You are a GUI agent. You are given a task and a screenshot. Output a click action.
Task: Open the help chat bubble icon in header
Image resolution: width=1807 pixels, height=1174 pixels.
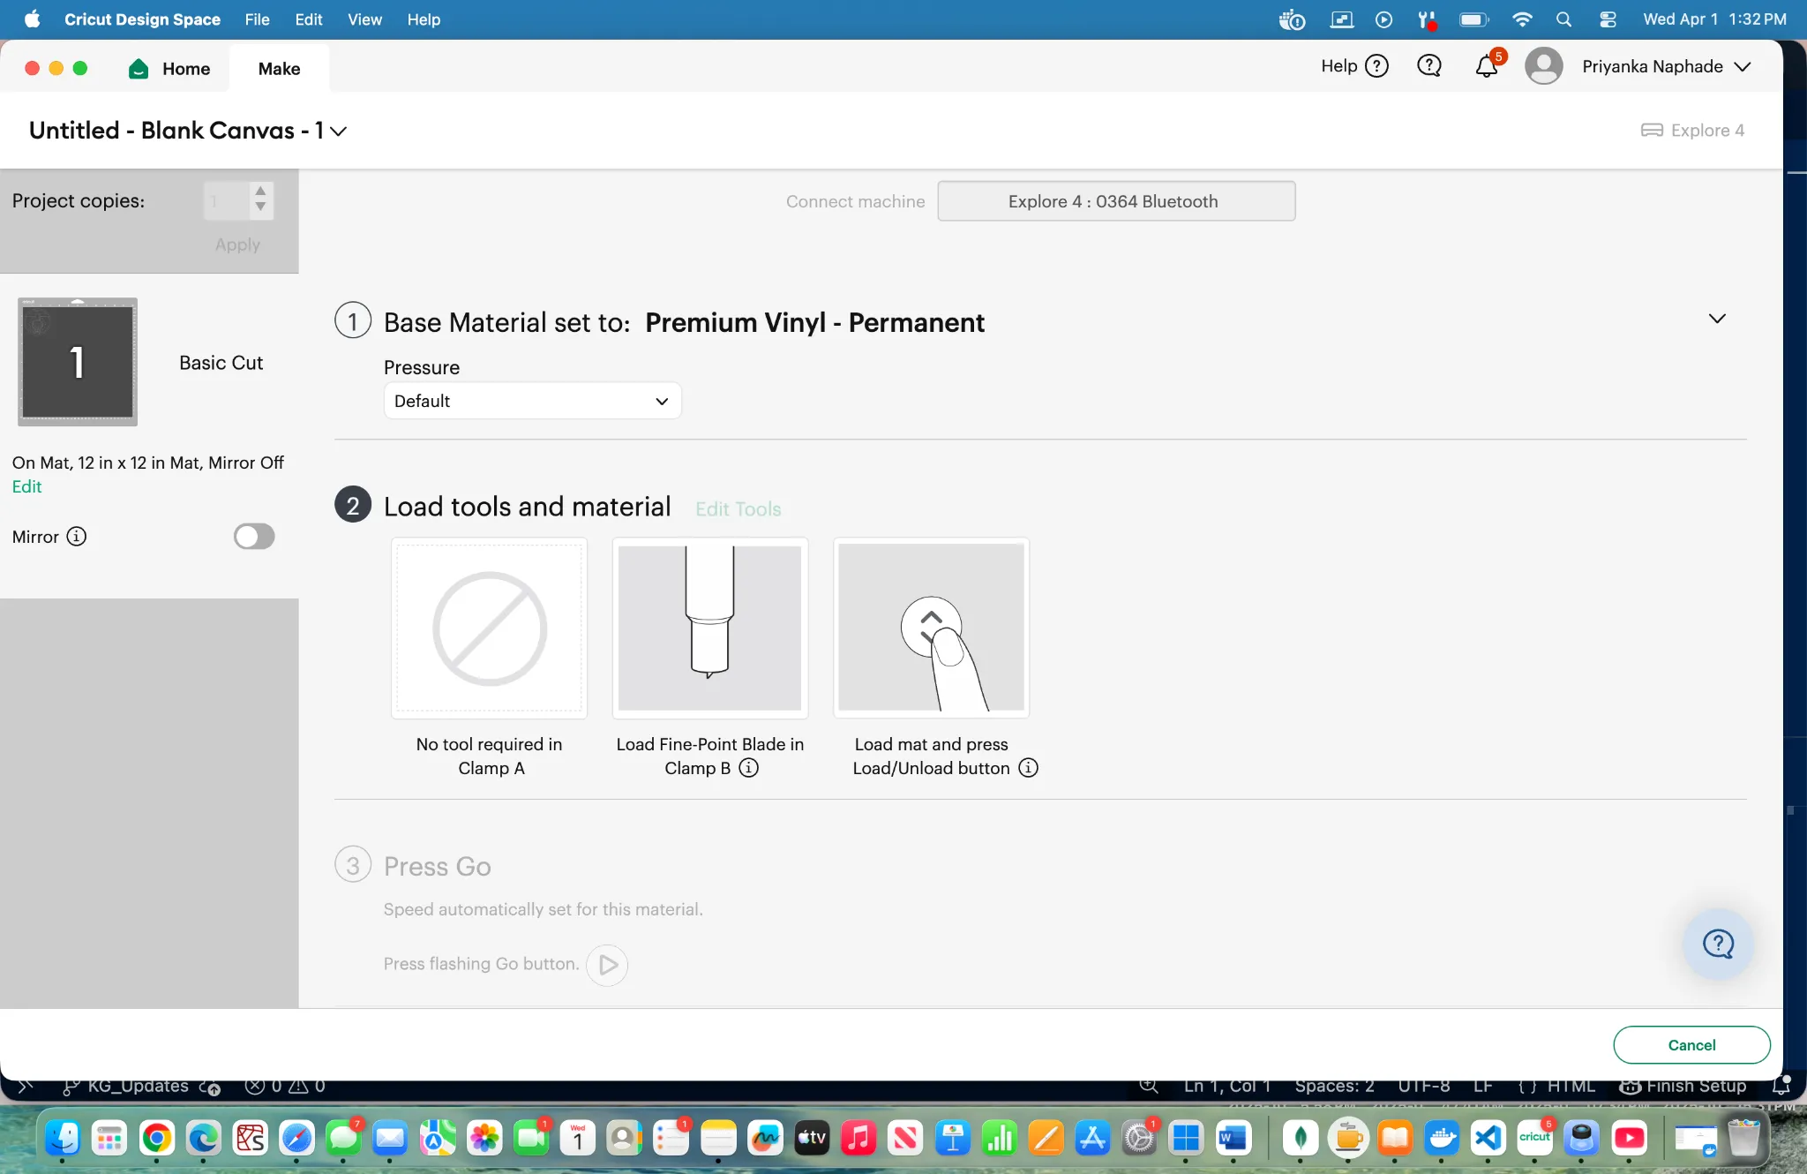[1428, 66]
